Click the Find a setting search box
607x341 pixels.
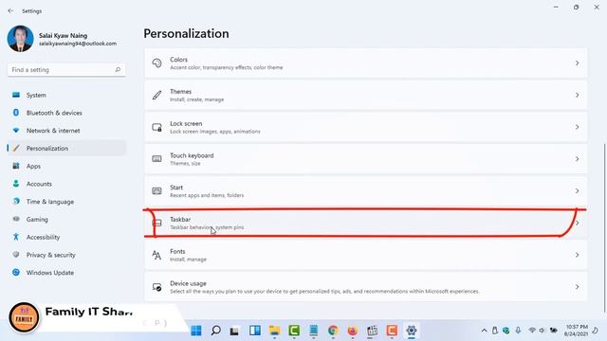pos(66,69)
